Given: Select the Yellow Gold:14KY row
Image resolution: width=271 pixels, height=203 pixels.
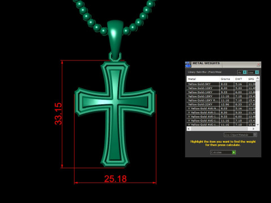Looking at the screenshot, I should click(x=221, y=92).
